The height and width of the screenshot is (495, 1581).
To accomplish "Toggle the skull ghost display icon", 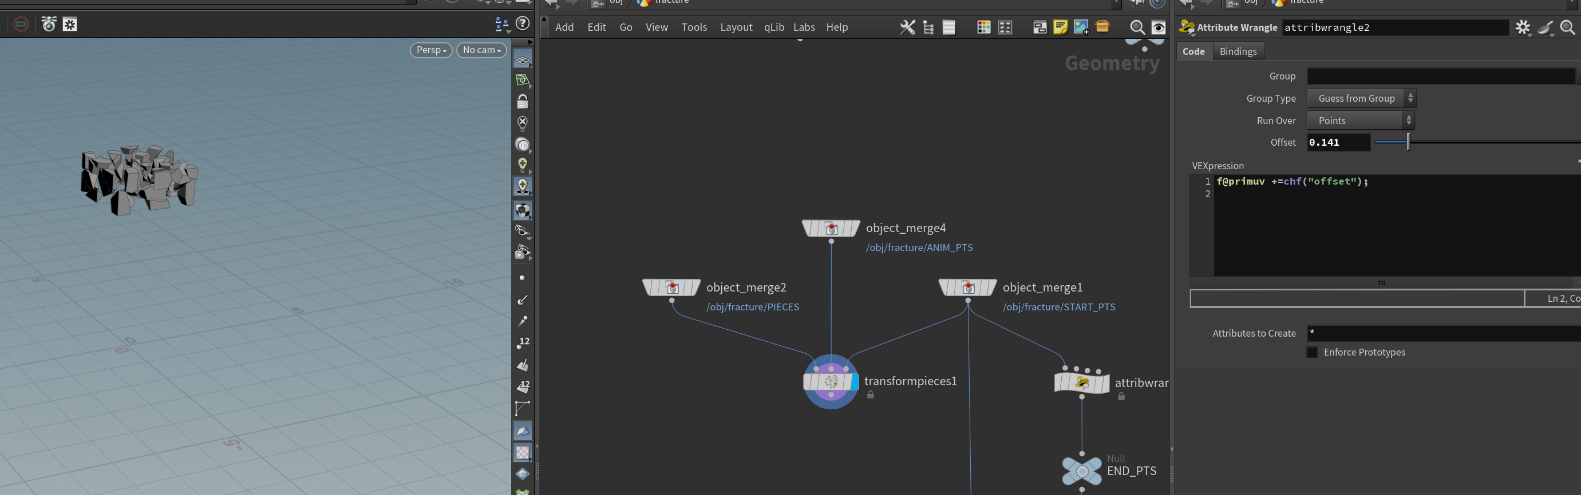I will coord(522,186).
